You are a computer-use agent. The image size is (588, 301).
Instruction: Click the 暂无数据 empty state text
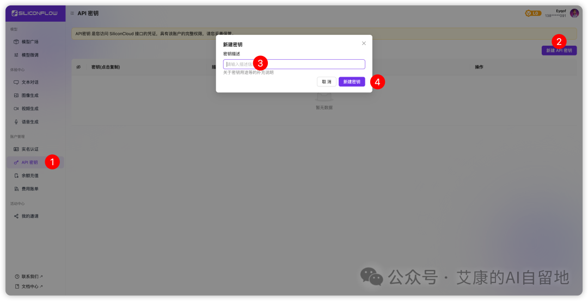tap(324, 108)
